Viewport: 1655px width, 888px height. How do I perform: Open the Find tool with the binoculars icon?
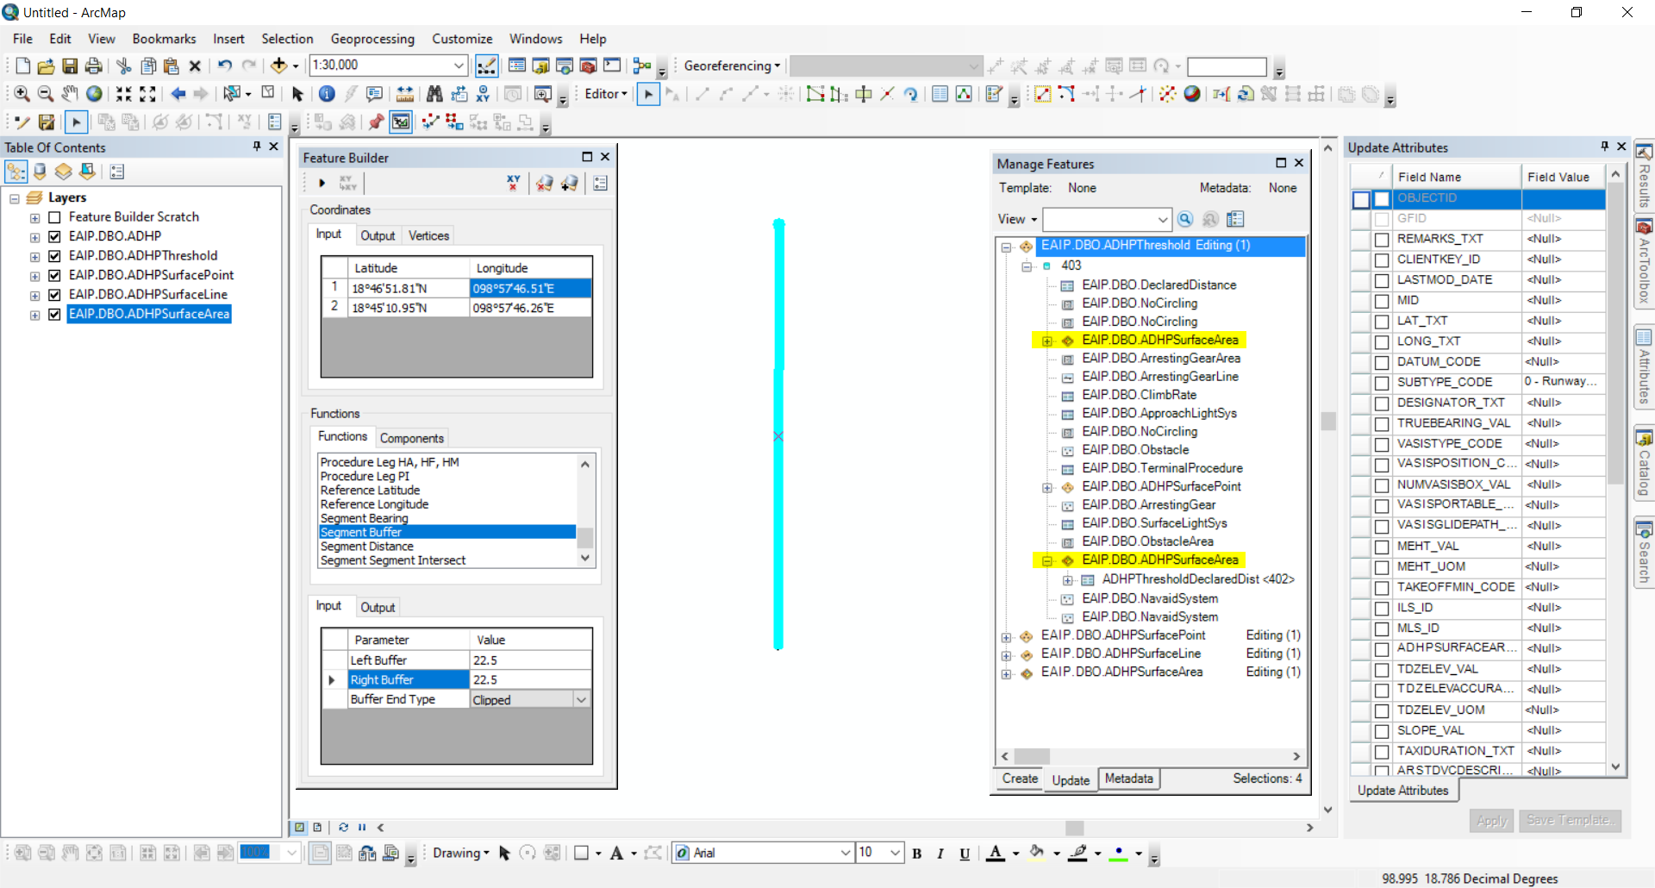(434, 94)
